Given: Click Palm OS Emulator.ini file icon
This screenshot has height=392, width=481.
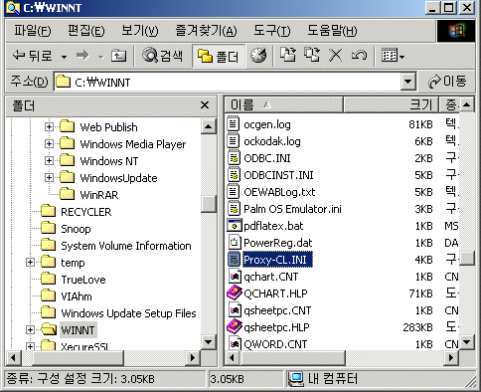Looking at the screenshot, I should 234,209.
